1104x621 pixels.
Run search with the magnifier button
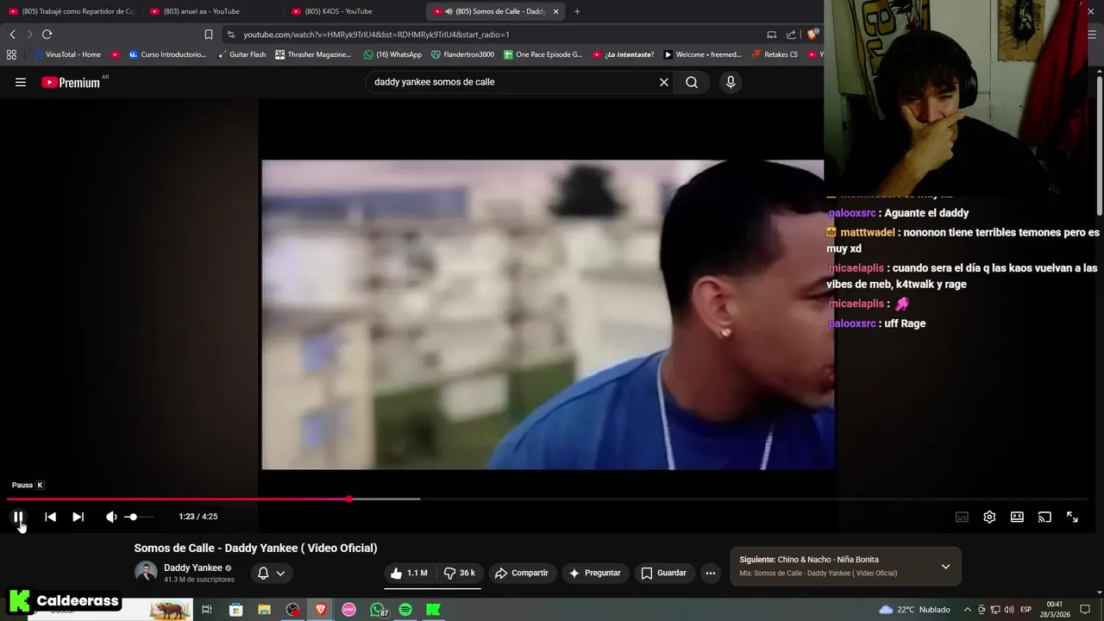[692, 82]
